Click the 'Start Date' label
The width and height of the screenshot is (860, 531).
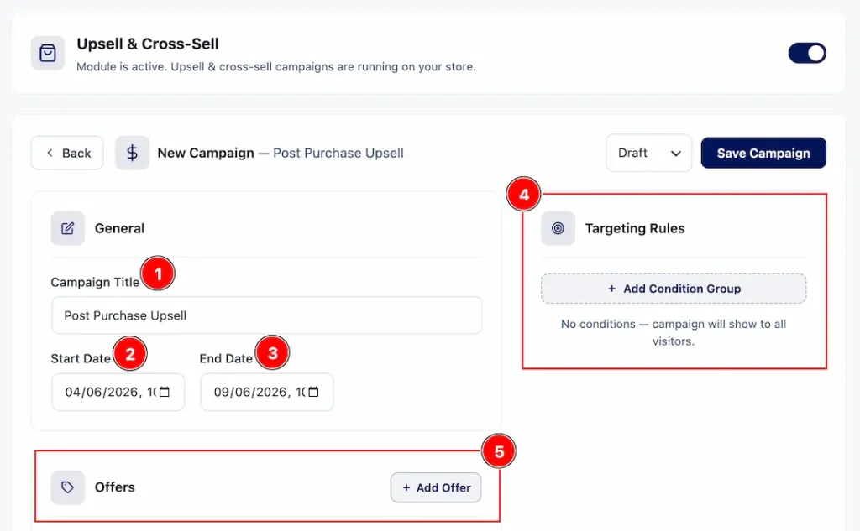point(81,358)
